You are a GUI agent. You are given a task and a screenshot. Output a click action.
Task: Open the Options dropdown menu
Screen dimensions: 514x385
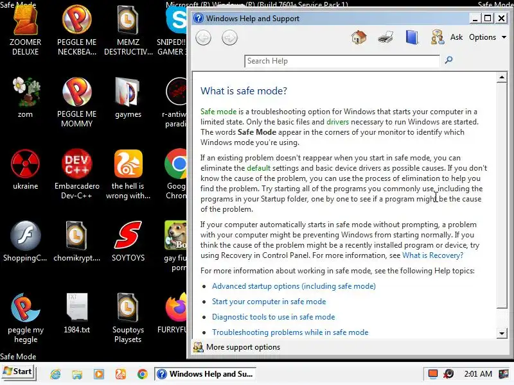[x=488, y=37]
